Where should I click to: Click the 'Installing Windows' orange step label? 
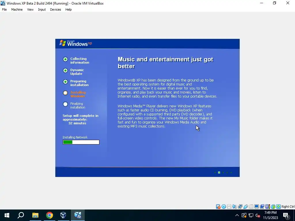(x=78, y=94)
